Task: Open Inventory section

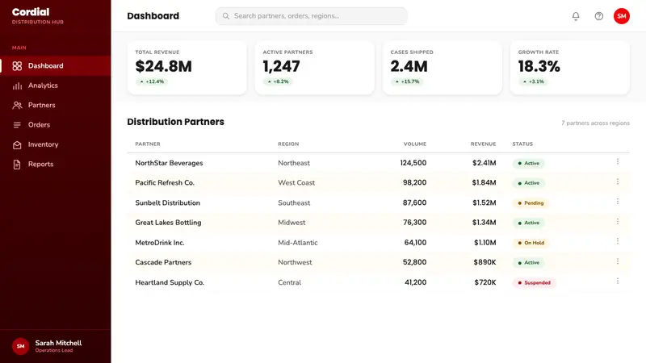Action: [x=55, y=144]
